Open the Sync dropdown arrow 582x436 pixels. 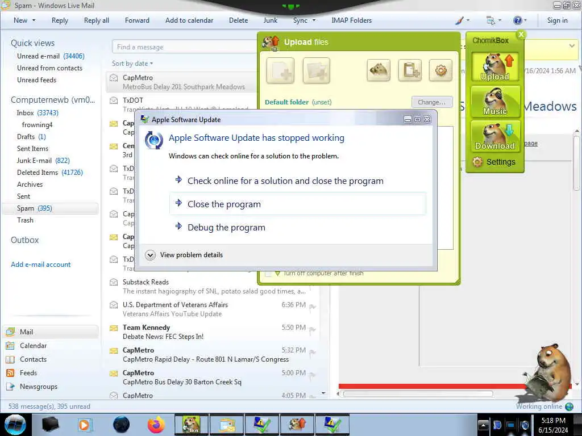[314, 20]
